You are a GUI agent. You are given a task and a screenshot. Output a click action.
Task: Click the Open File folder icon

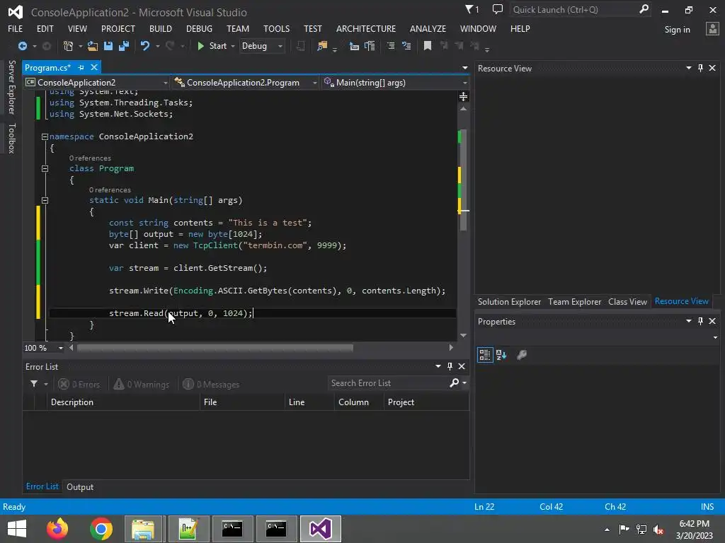pos(93,46)
